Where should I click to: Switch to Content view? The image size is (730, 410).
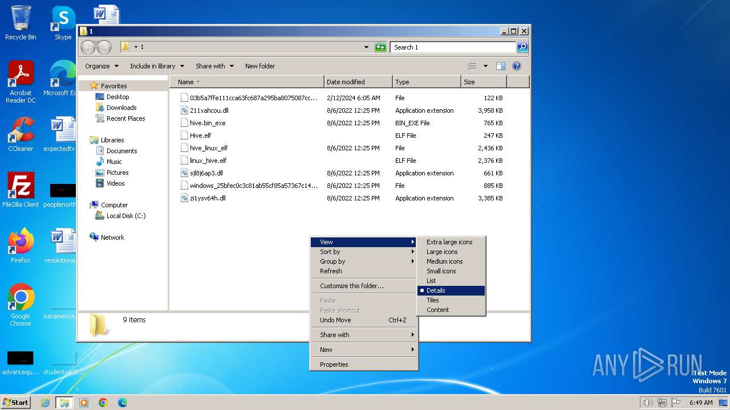click(x=451, y=310)
